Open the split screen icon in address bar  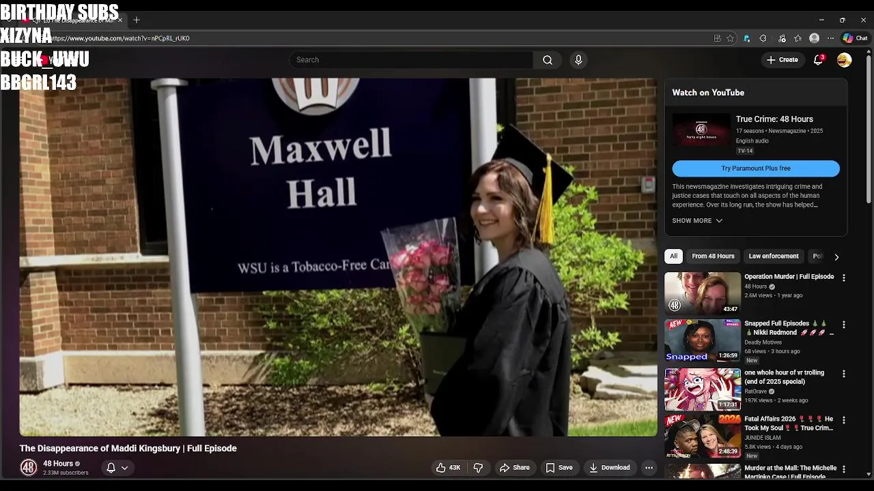pos(717,38)
